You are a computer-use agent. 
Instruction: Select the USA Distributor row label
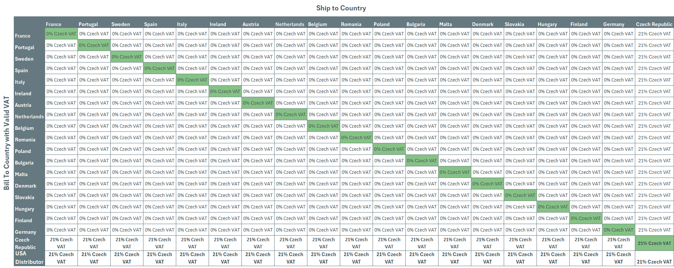(x=29, y=258)
